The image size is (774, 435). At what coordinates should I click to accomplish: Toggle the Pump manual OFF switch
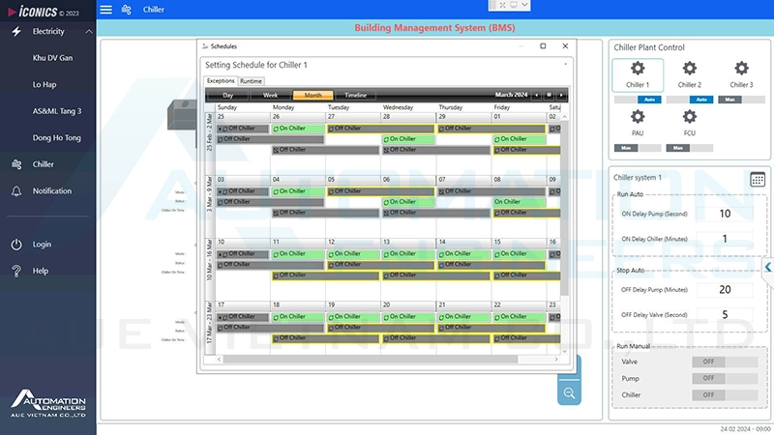pos(708,378)
